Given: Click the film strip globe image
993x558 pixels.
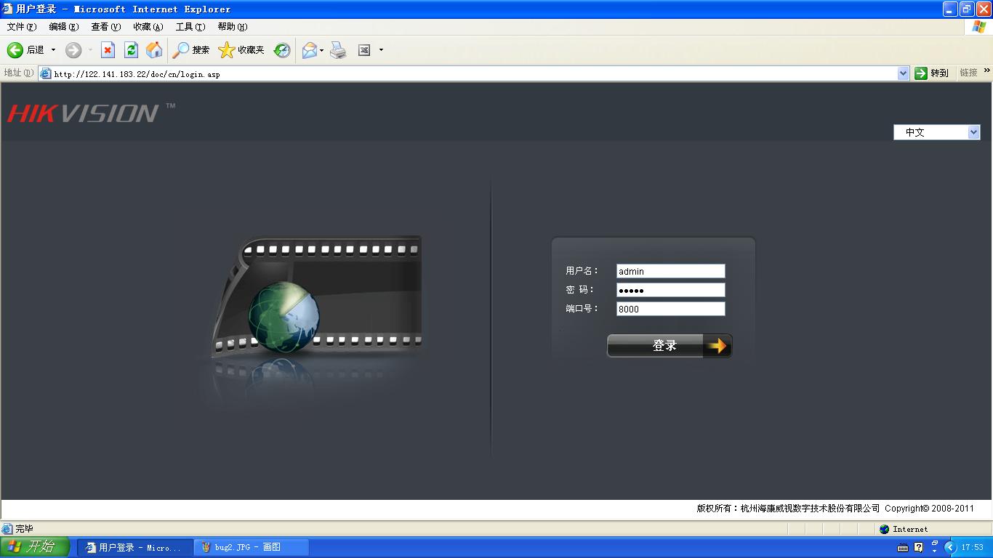Looking at the screenshot, I should (316, 298).
